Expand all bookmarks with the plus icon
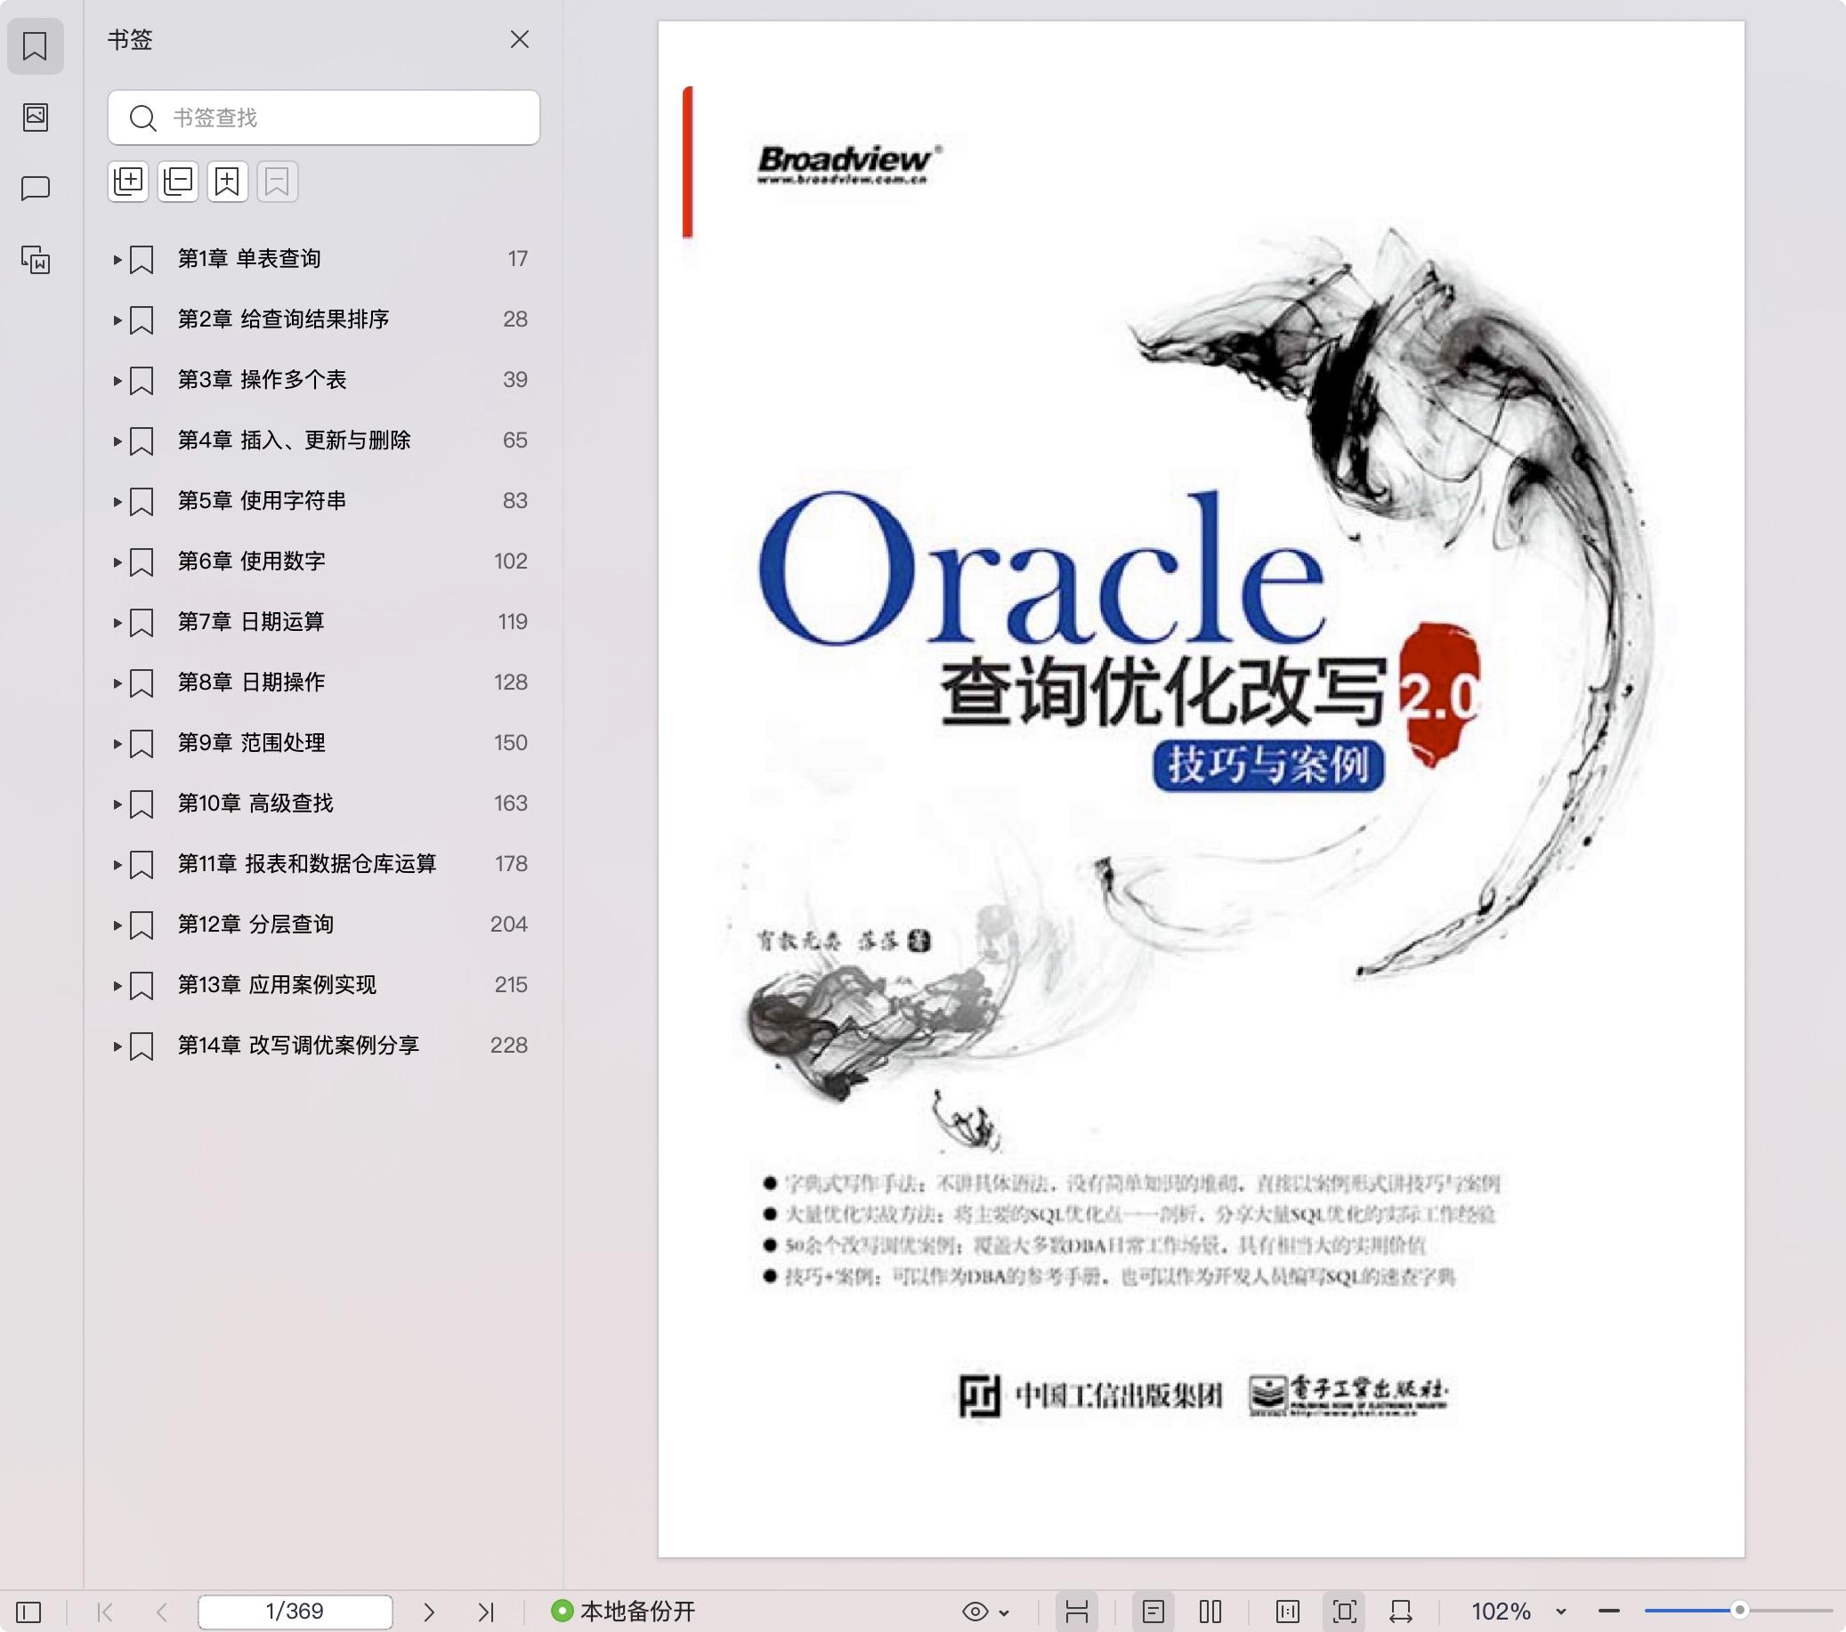The image size is (1846, 1632). pyautogui.click(x=128, y=182)
